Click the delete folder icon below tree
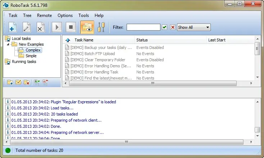This screenshot has width=264, height=158. pos(27,82)
